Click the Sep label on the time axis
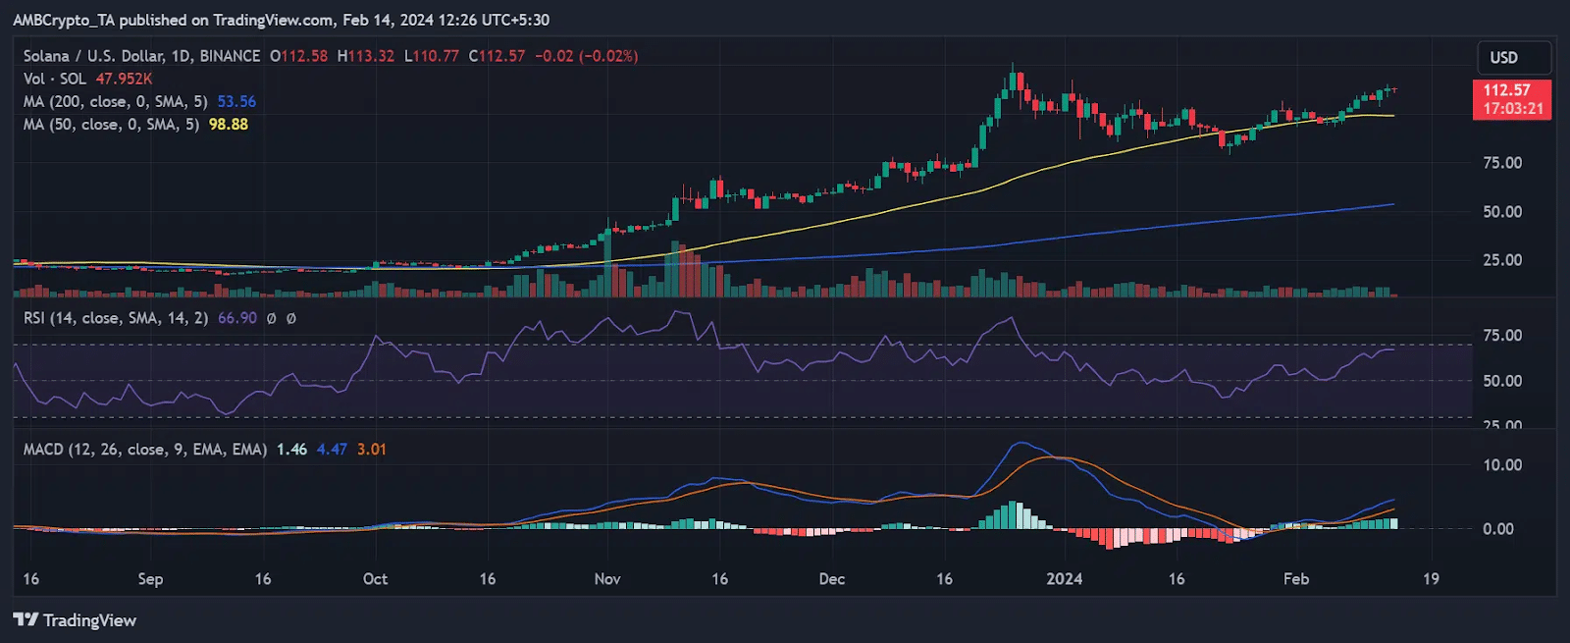Image resolution: width=1570 pixels, height=643 pixels. point(150,579)
